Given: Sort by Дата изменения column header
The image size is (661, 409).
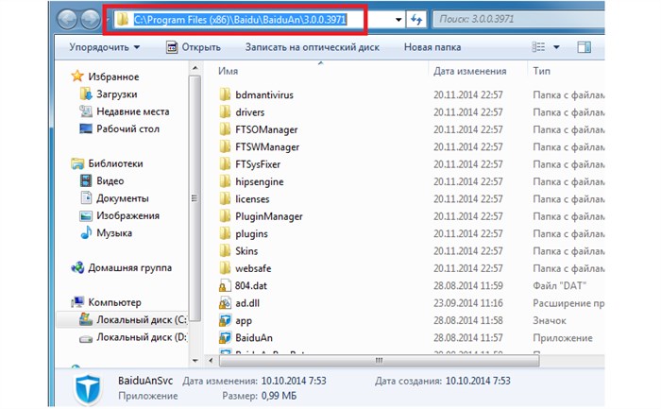Looking at the screenshot, I should pyautogui.click(x=469, y=71).
